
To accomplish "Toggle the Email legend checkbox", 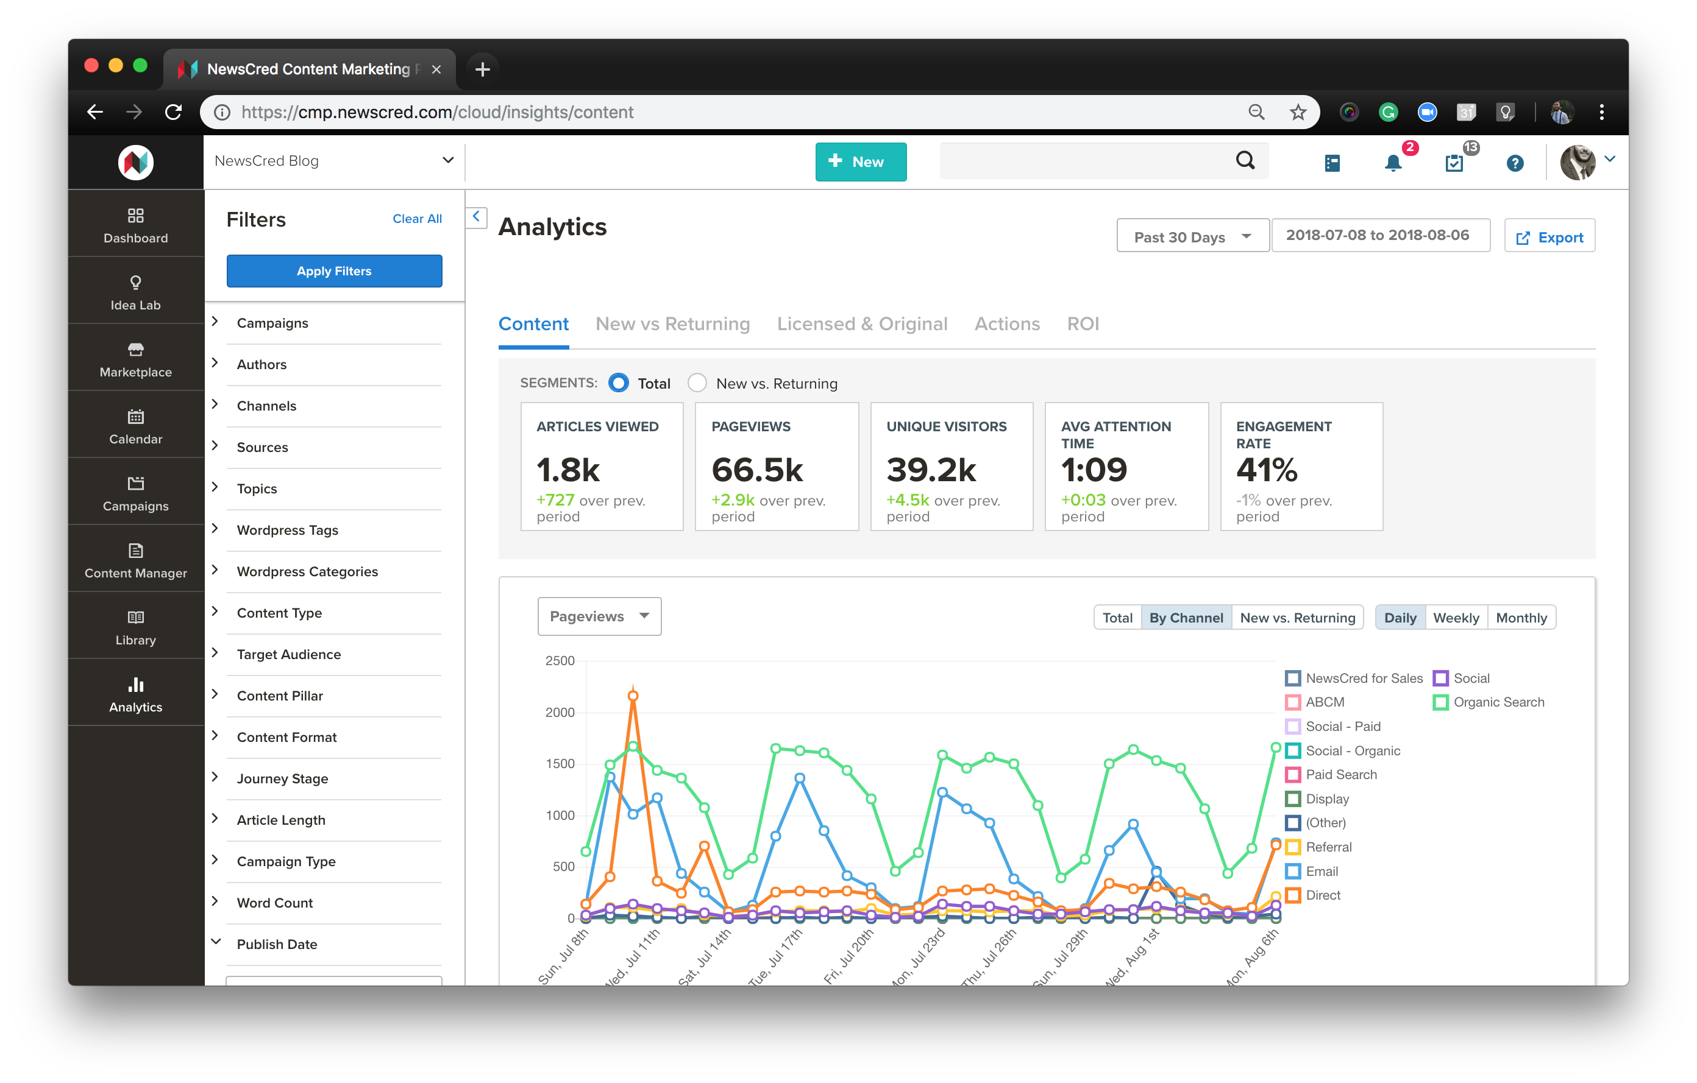I will click(x=1292, y=871).
